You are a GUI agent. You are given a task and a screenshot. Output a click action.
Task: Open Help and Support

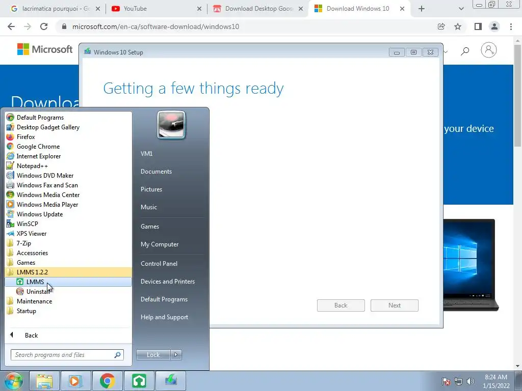164,317
